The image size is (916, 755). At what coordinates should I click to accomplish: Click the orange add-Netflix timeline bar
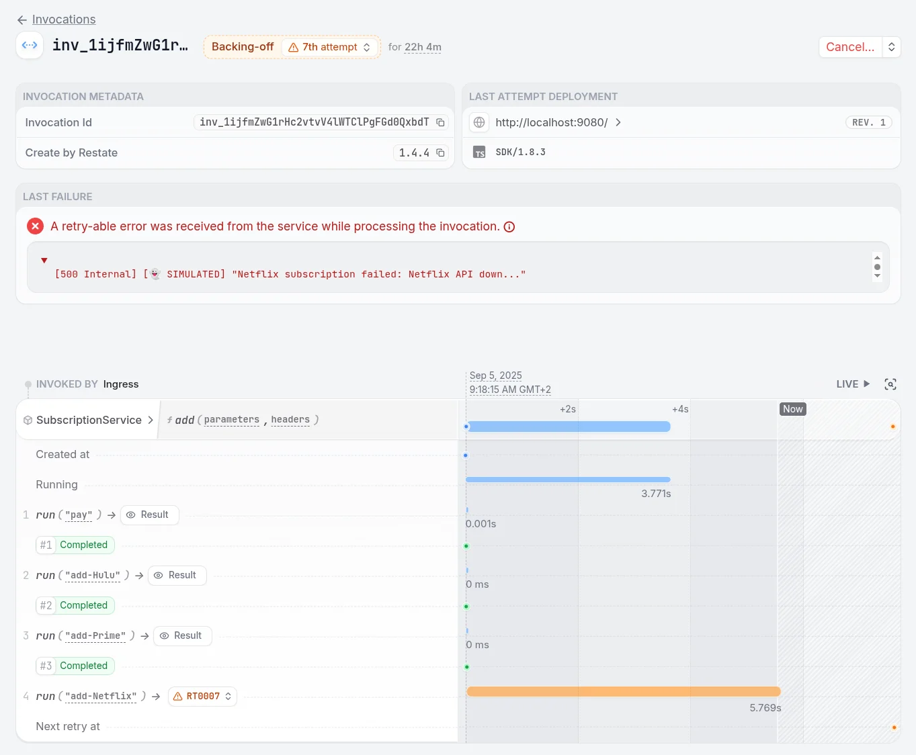click(624, 691)
